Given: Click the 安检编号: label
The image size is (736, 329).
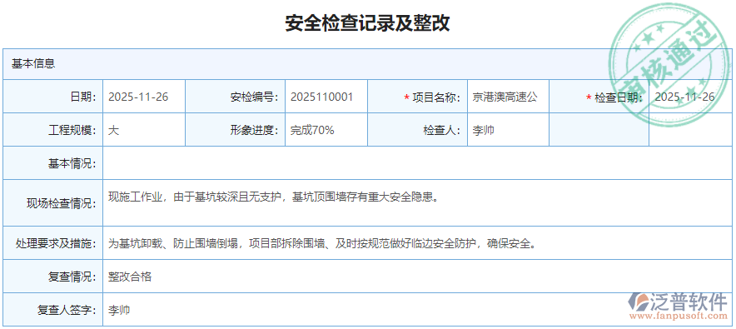Looking at the screenshot, I should 255,97.
